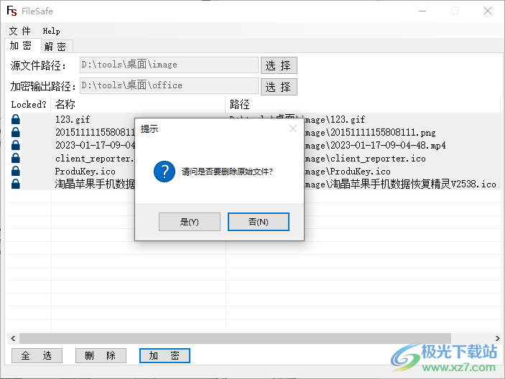Click the 加密 button at the bottom
Viewport: 505px width, 379px height.
[165, 355]
